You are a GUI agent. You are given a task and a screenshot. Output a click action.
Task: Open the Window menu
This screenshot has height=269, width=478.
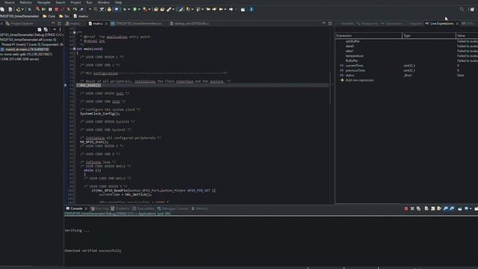[103, 2]
